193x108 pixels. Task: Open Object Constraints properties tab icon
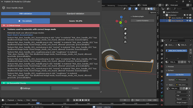pos(162,92)
